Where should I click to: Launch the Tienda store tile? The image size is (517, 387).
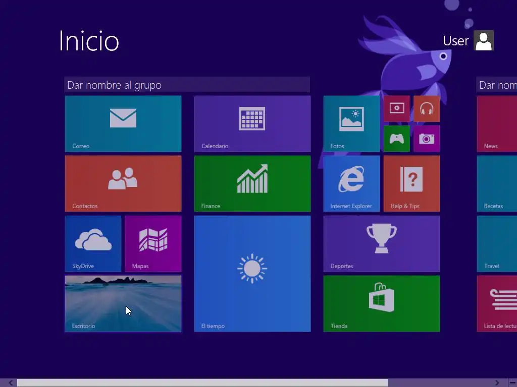382,304
